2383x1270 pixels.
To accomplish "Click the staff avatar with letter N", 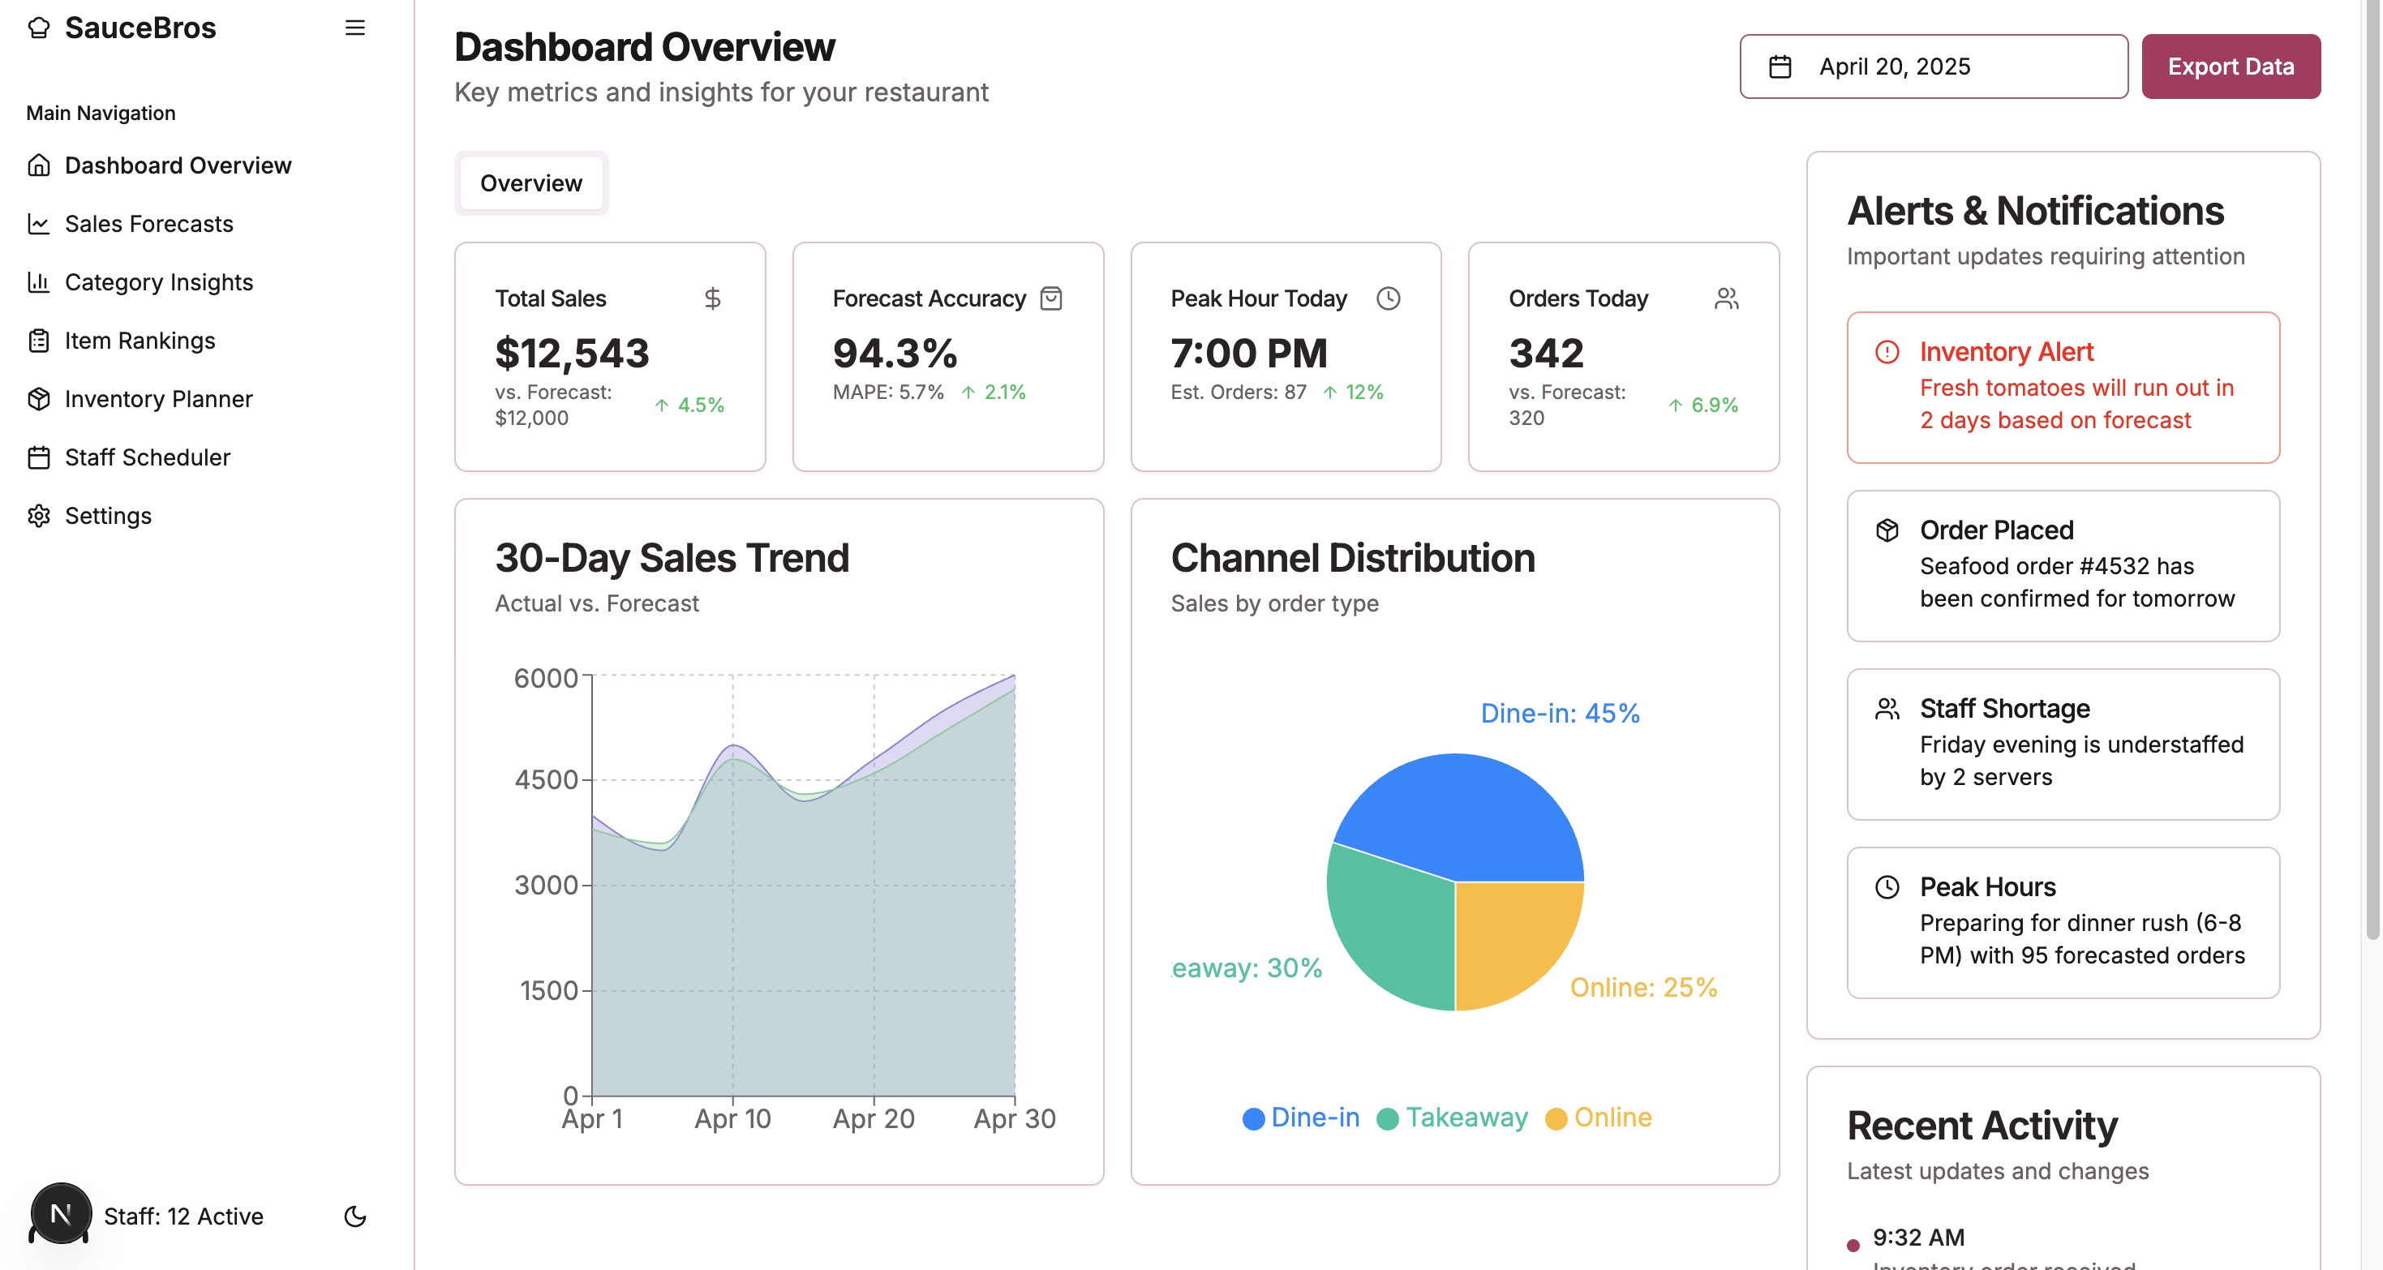I will [x=61, y=1213].
